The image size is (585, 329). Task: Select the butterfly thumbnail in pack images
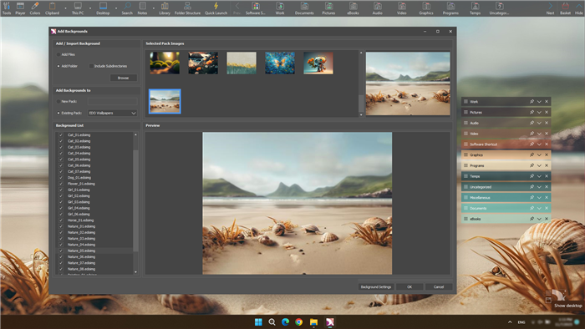pyautogui.click(x=280, y=63)
